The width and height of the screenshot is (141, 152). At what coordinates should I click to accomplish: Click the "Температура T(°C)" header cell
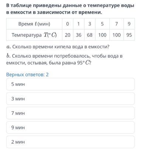pyautogui.click(x=34, y=35)
